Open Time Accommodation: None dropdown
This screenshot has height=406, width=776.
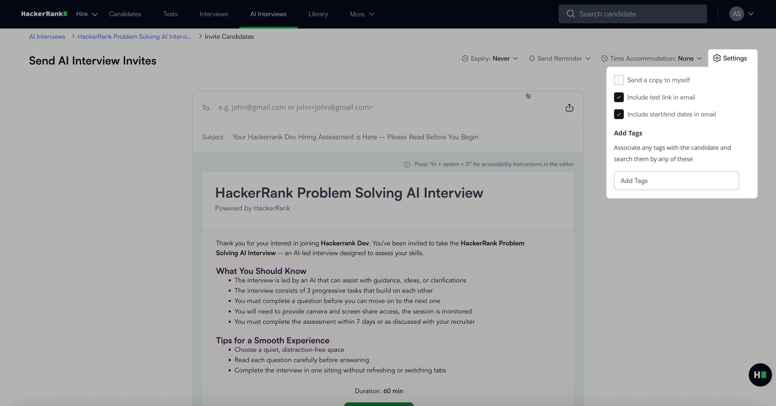coord(652,58)
